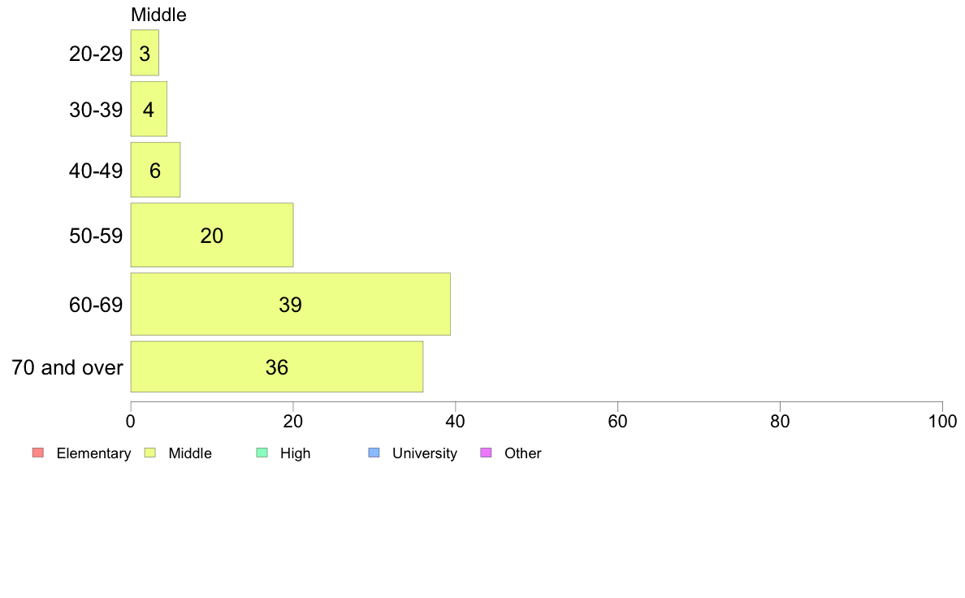Select the 30-39 bar showing 4
The image size is (965, 598).
[x=149, y=109]
